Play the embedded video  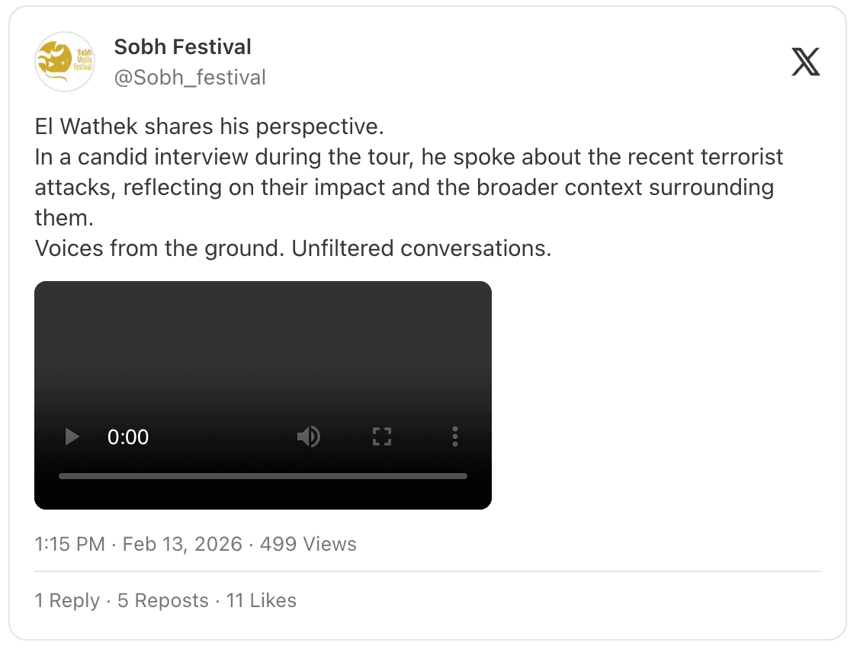(x=72, y=436)
